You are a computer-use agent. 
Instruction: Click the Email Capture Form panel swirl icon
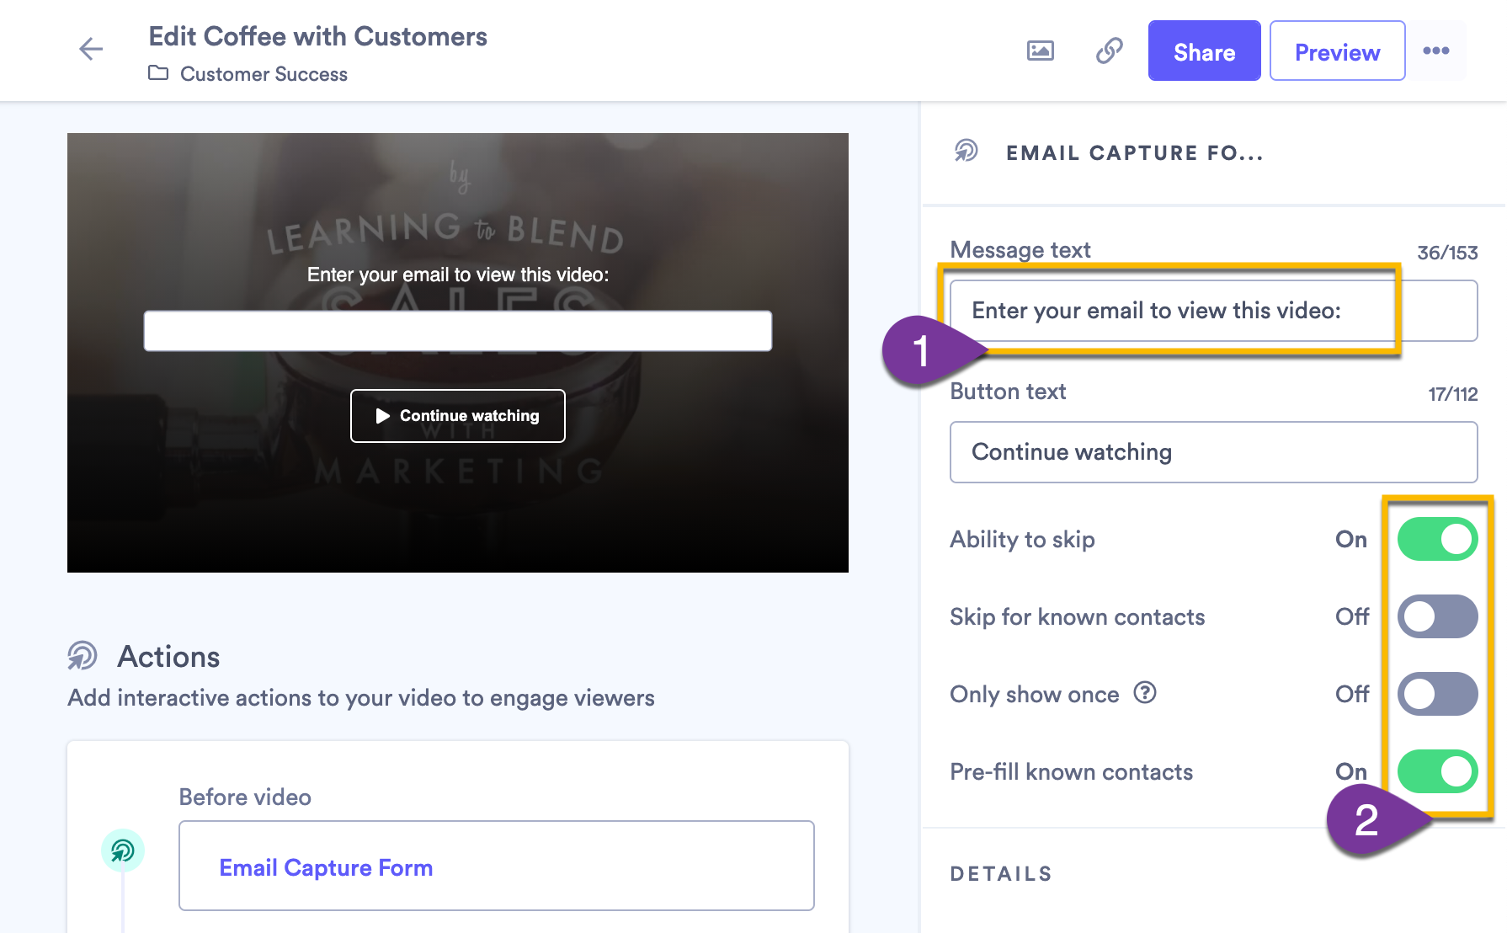966,152
